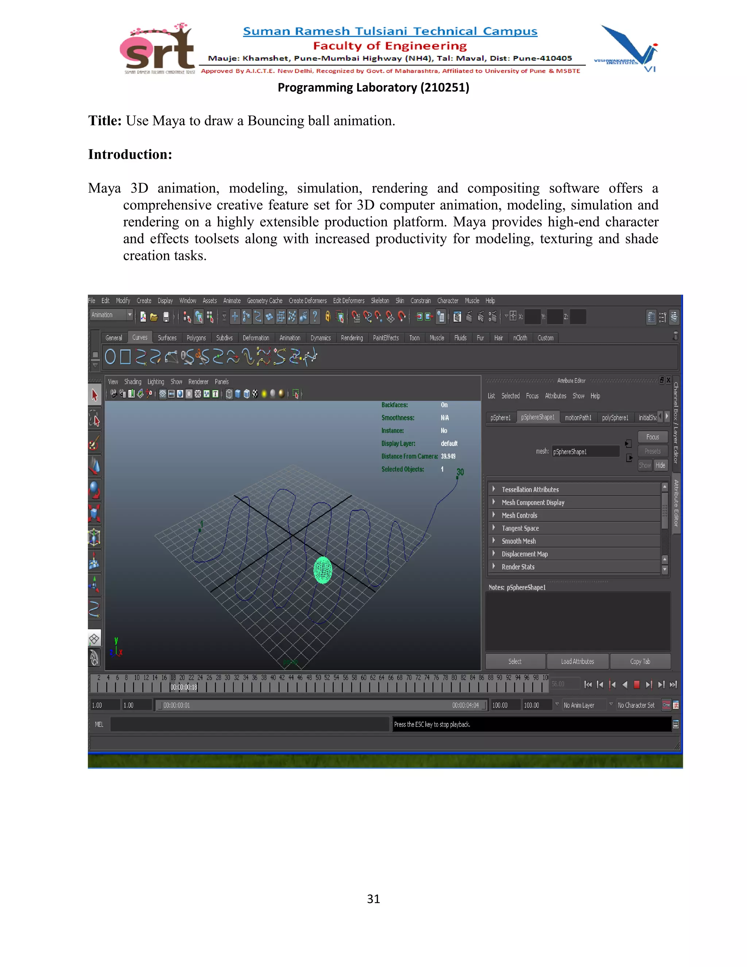Activate the Rotate tool sphere icon
The height and width of the screenshot is (967, 747).
point(95,490)
